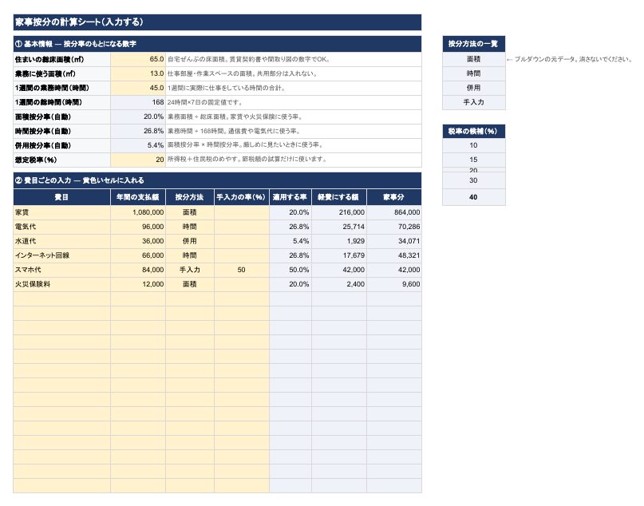This screenshot has width=644, height=506.
Task: Select the 手入力の率(%) column header
Action: [x=242, y=197]
